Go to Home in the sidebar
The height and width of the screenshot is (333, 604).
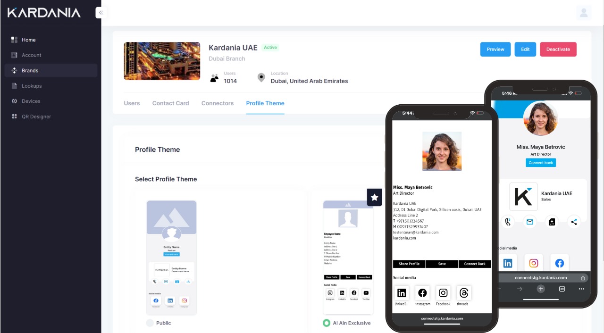pos(51,40)
